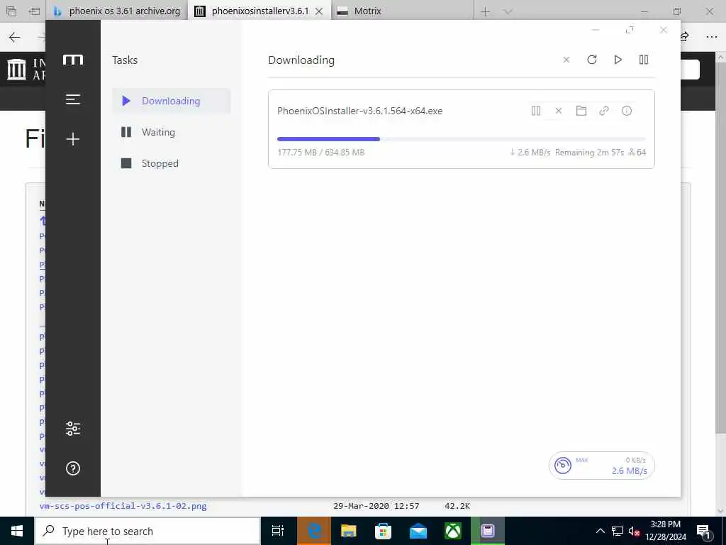The image size is (726, 545).
Task: Open Microsoft Store from the taskbar
Action: (384, 531)
